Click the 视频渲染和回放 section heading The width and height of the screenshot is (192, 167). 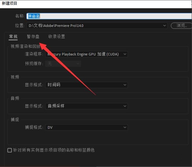click(26, 46)
